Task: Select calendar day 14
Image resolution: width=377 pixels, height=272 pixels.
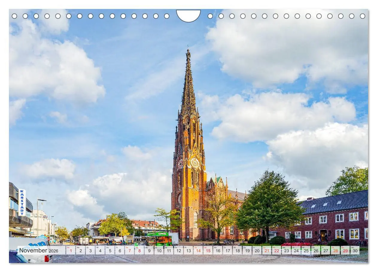Action: point(198,250)
